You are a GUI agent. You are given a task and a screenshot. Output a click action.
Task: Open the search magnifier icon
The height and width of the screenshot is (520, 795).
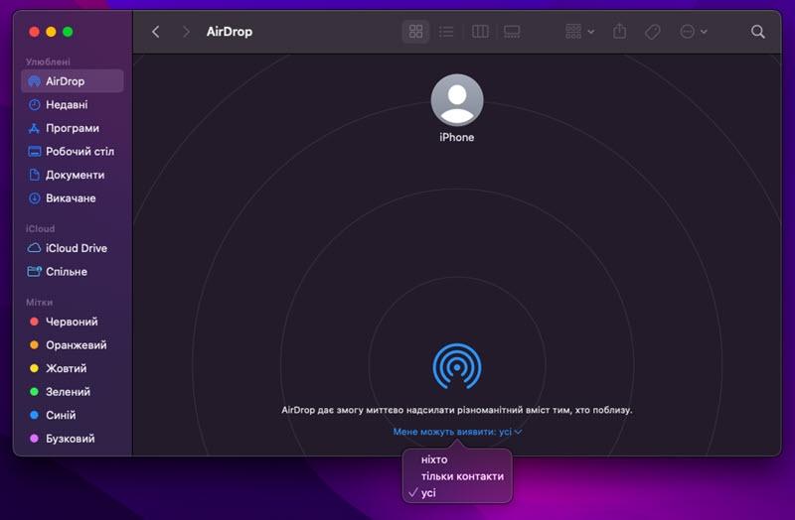click(757, 32)
